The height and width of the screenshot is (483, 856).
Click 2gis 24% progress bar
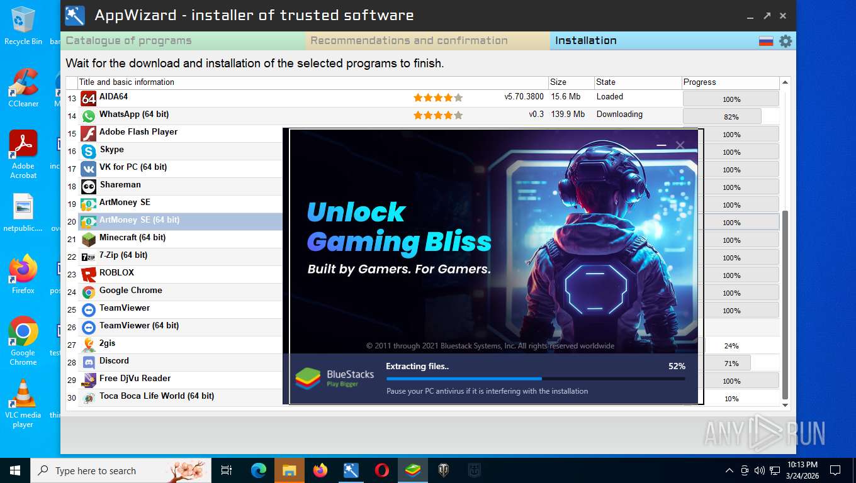731,345
